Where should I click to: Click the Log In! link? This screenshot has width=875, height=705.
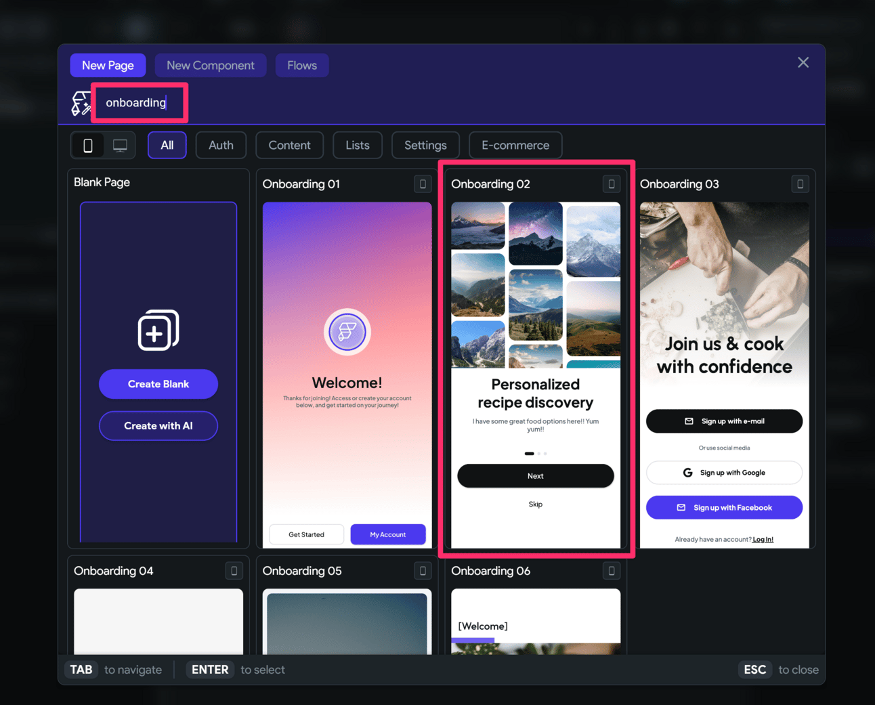(x=763, y=540)
